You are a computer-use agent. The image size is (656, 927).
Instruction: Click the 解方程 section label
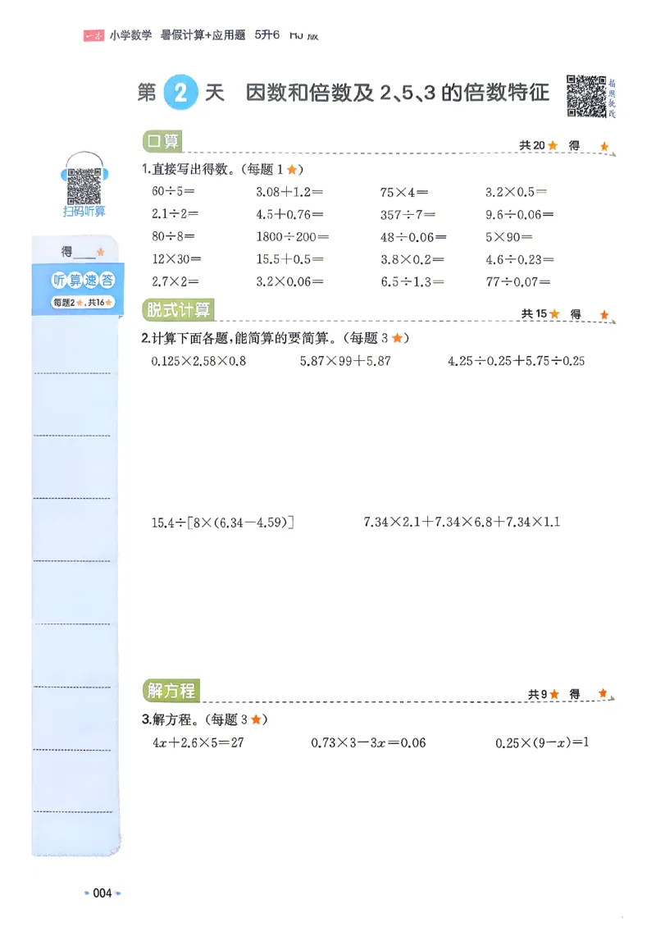(x=171, y=691)
